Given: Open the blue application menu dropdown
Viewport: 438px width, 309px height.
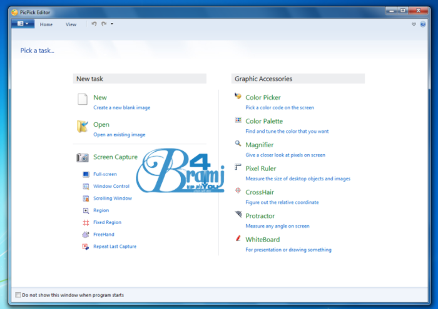Looking at the screenshot, I should click(23, 24).
